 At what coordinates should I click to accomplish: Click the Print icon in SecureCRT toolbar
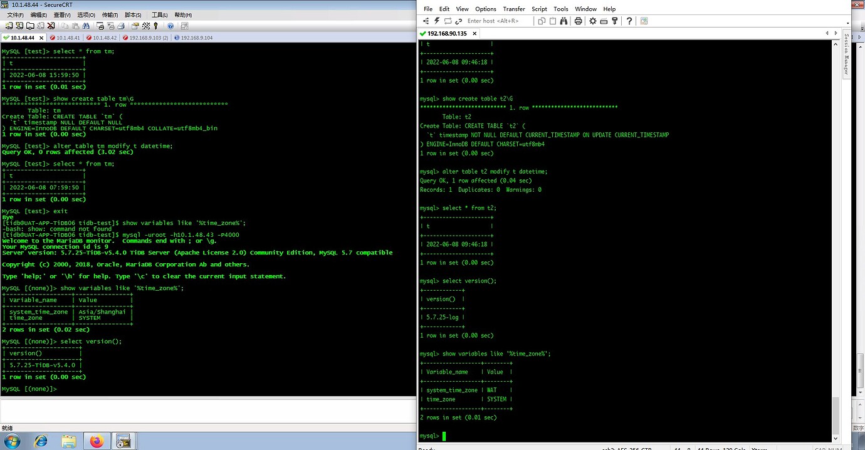[x=121, y=25]
